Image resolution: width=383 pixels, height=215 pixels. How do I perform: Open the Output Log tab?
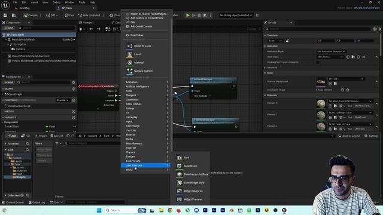[x=37, y=202]
